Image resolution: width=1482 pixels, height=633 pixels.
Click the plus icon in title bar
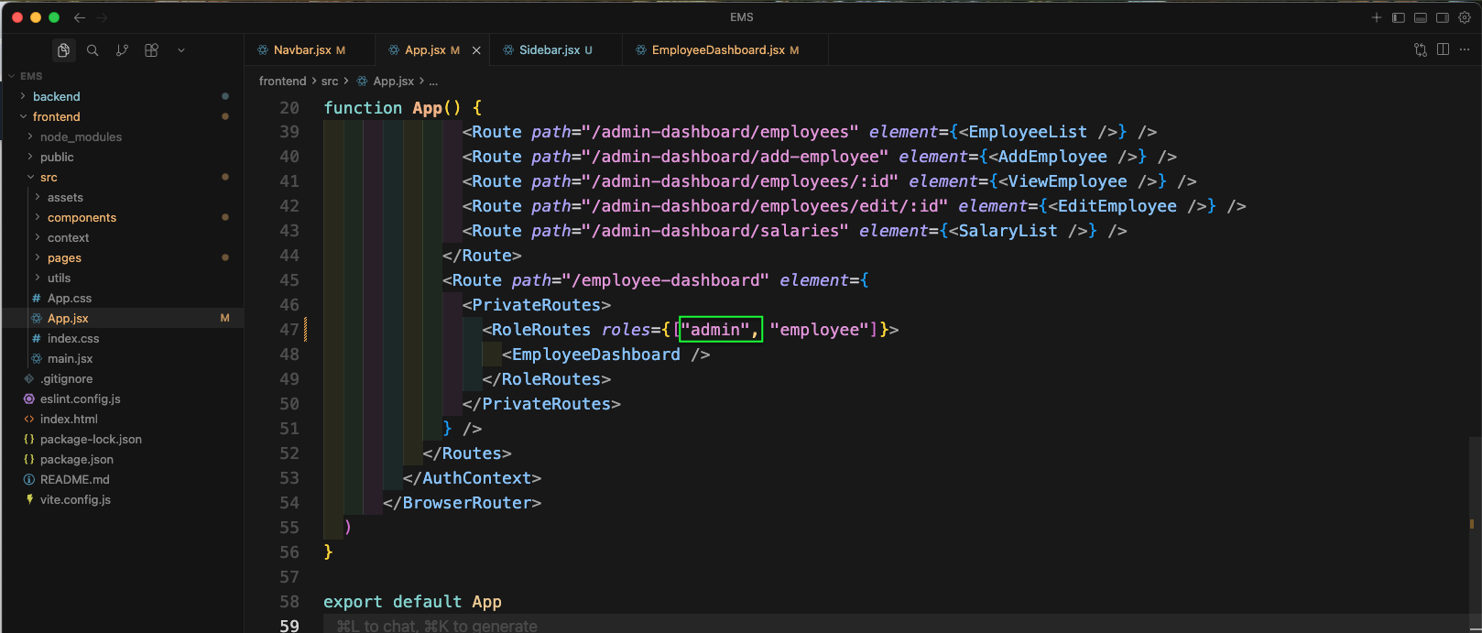(1376, 17)
